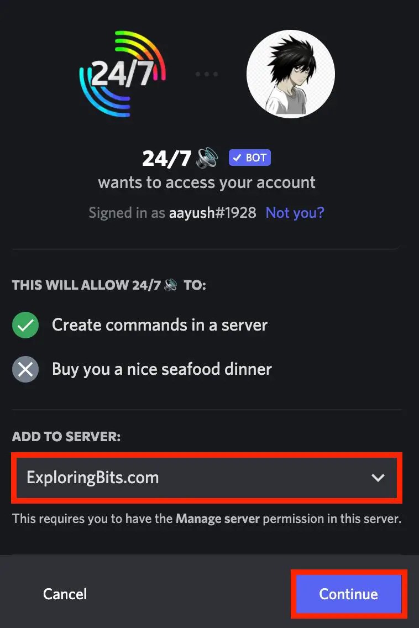Click the gray X for seafood dinner
The image size is (419, 628).
coord(25,369)
